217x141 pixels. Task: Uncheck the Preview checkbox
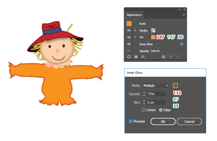[131, 121]
